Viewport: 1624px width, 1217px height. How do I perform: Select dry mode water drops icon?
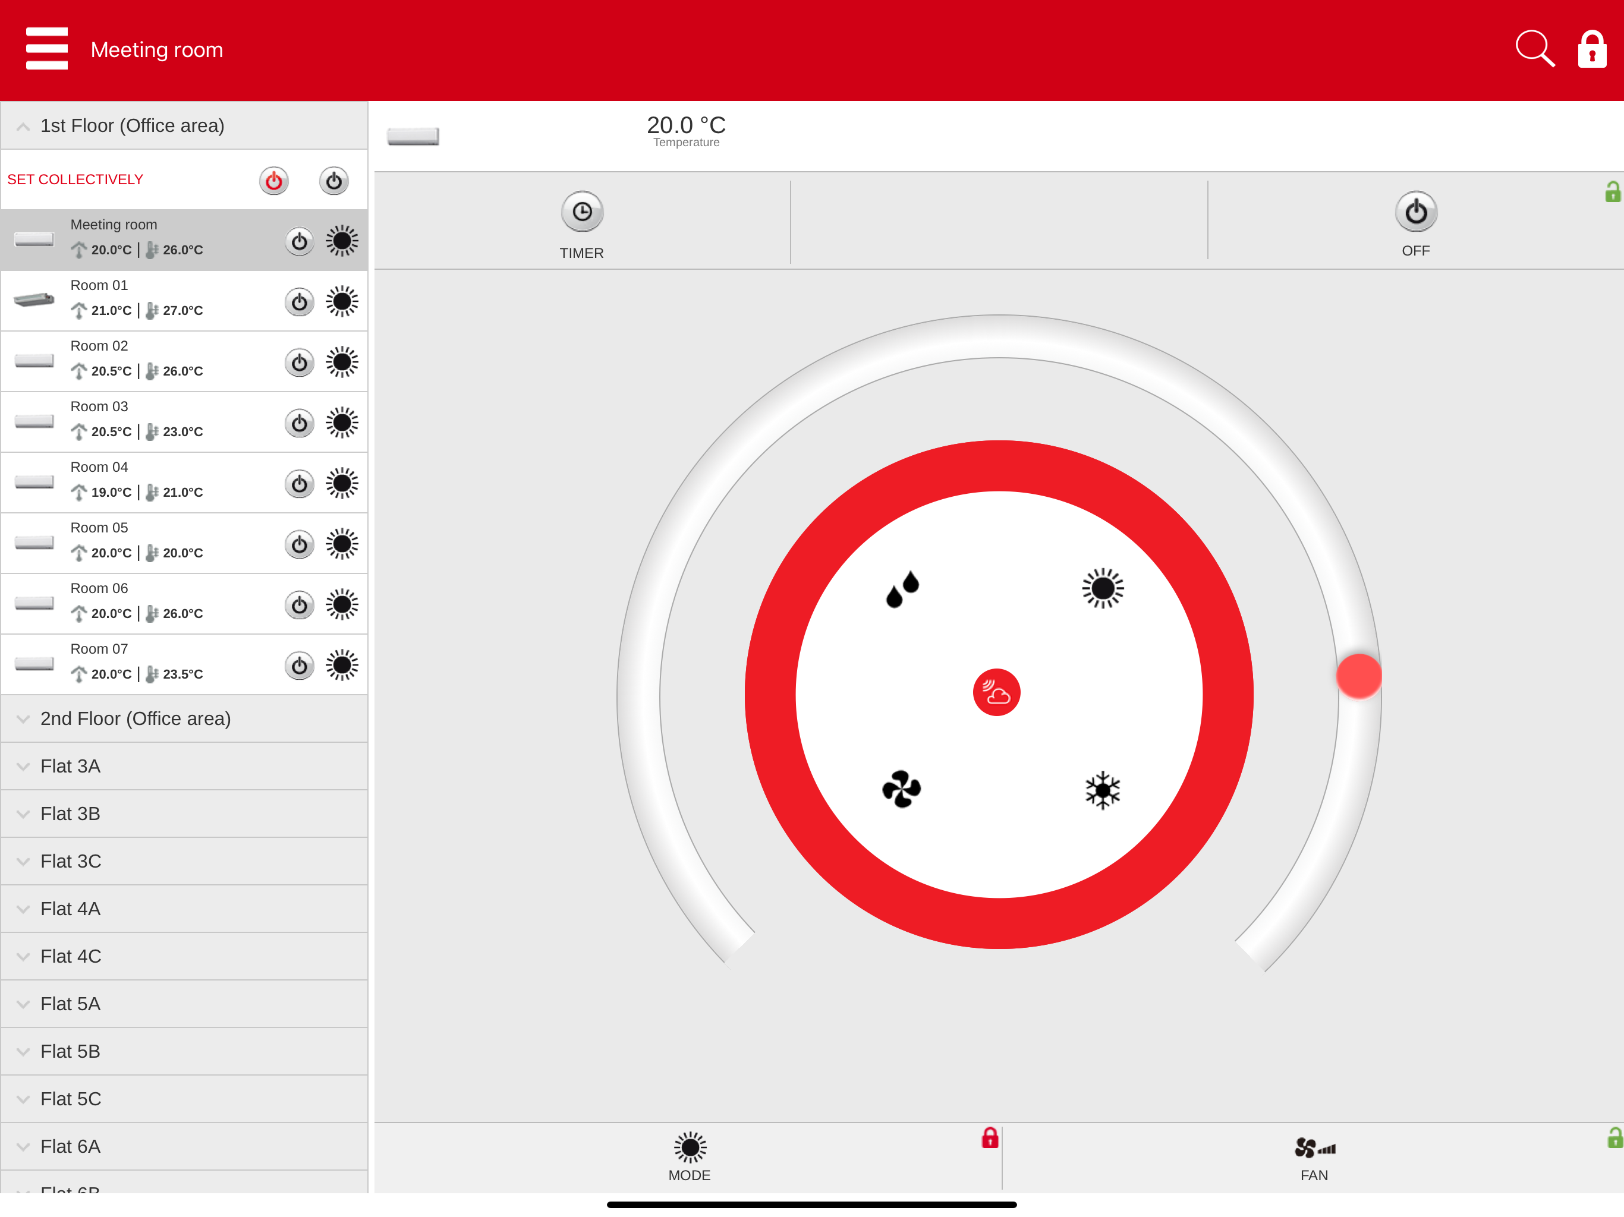[902, 589]
